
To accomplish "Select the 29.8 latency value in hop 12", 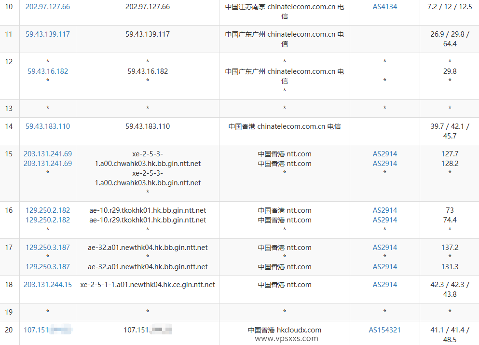I will (x=450, y=71).
